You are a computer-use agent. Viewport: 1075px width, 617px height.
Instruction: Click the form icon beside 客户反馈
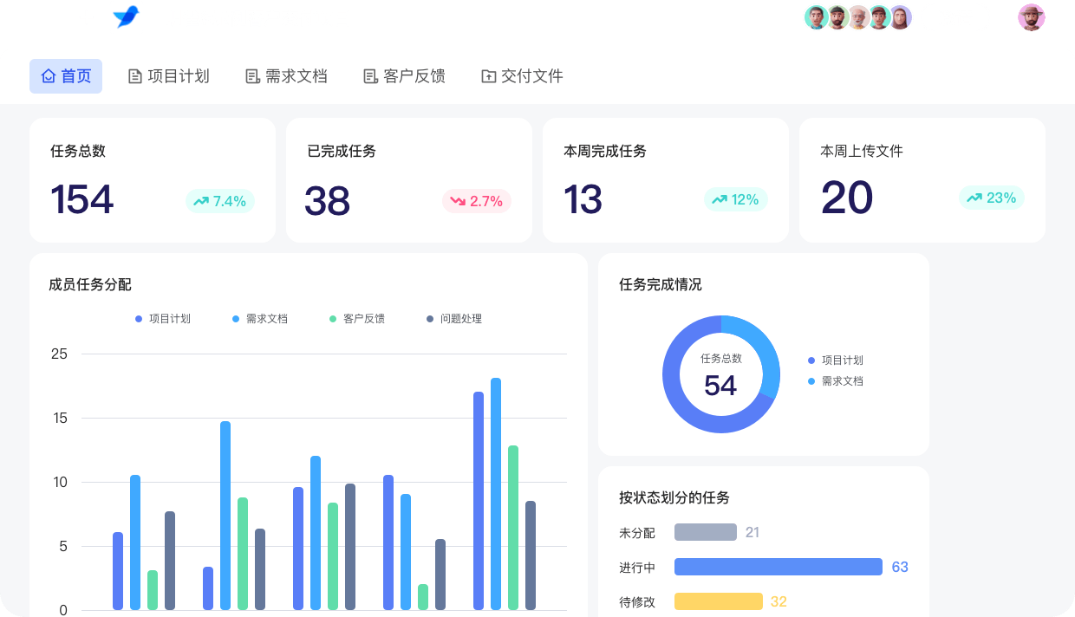point(371,76)
